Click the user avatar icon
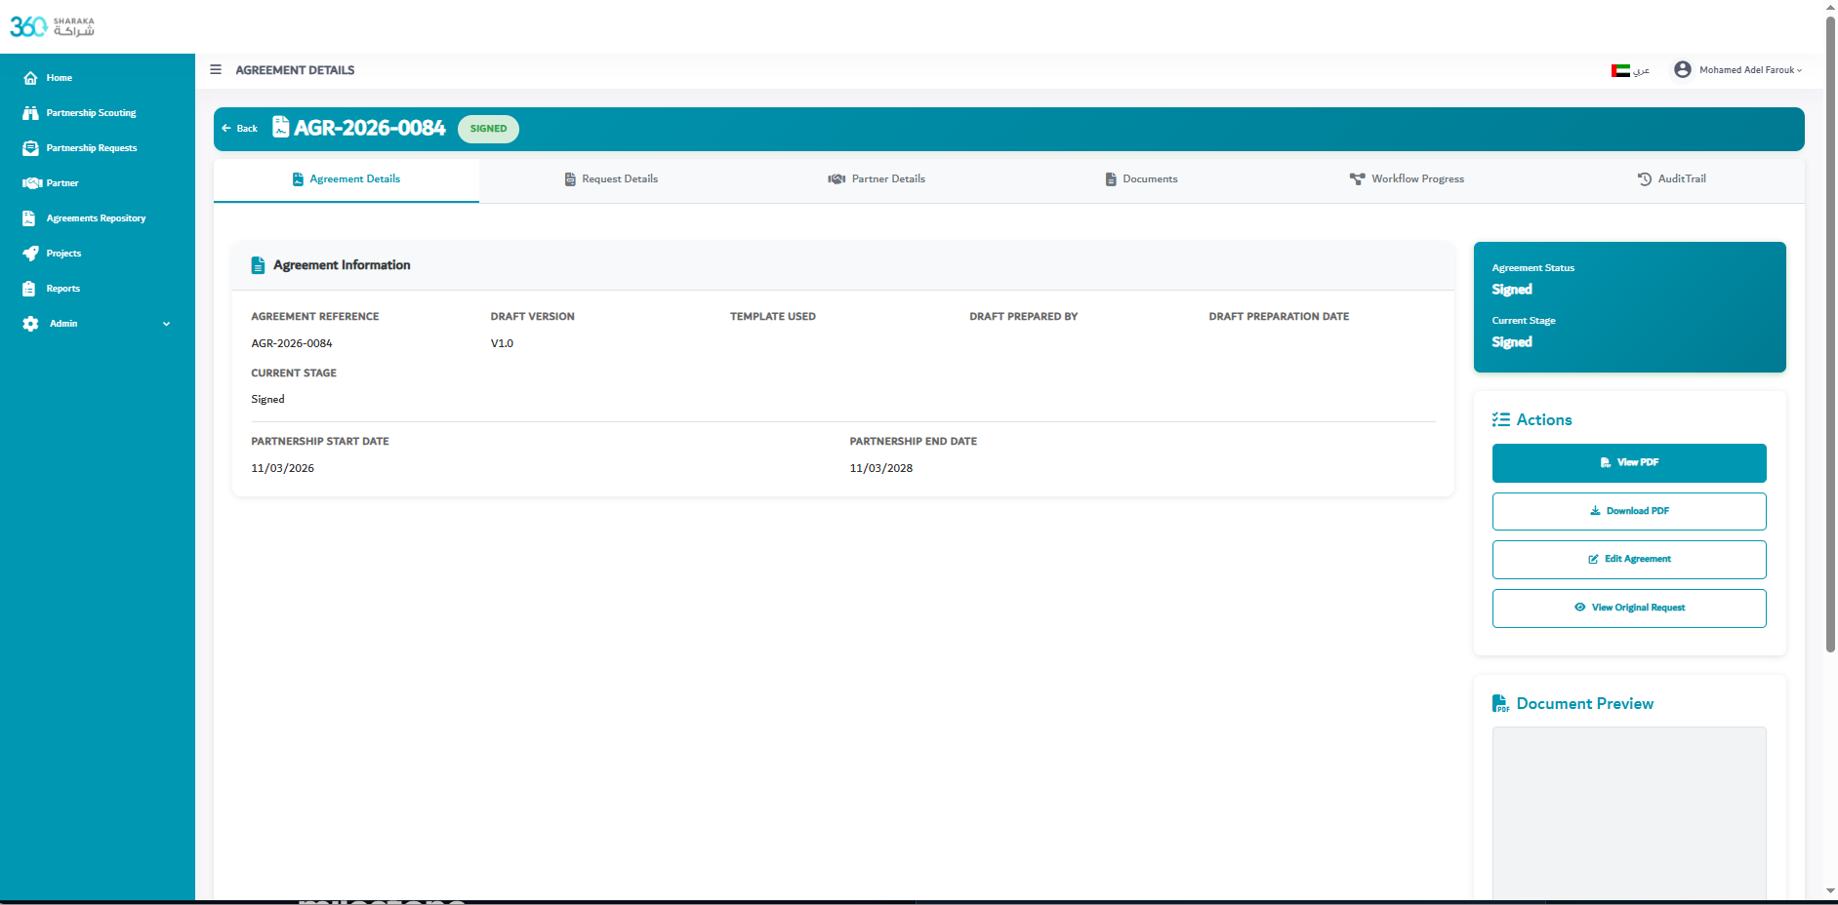 [x=1683, y=69]
